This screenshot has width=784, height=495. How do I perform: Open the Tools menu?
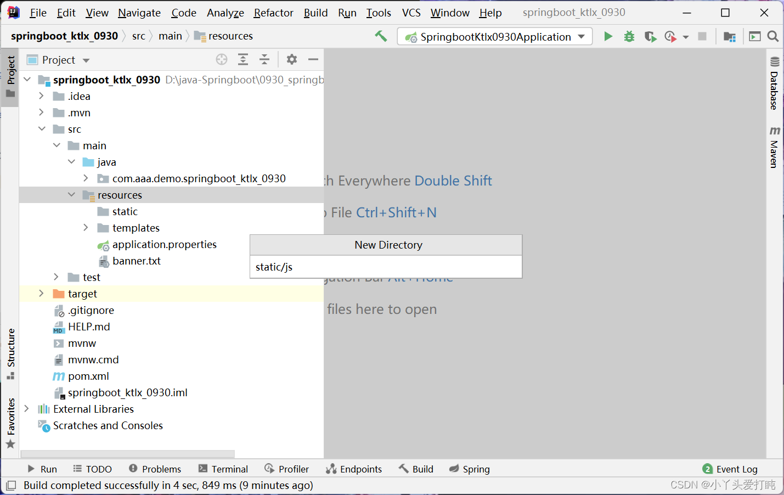pyautogui.click(x=379, y=13)
